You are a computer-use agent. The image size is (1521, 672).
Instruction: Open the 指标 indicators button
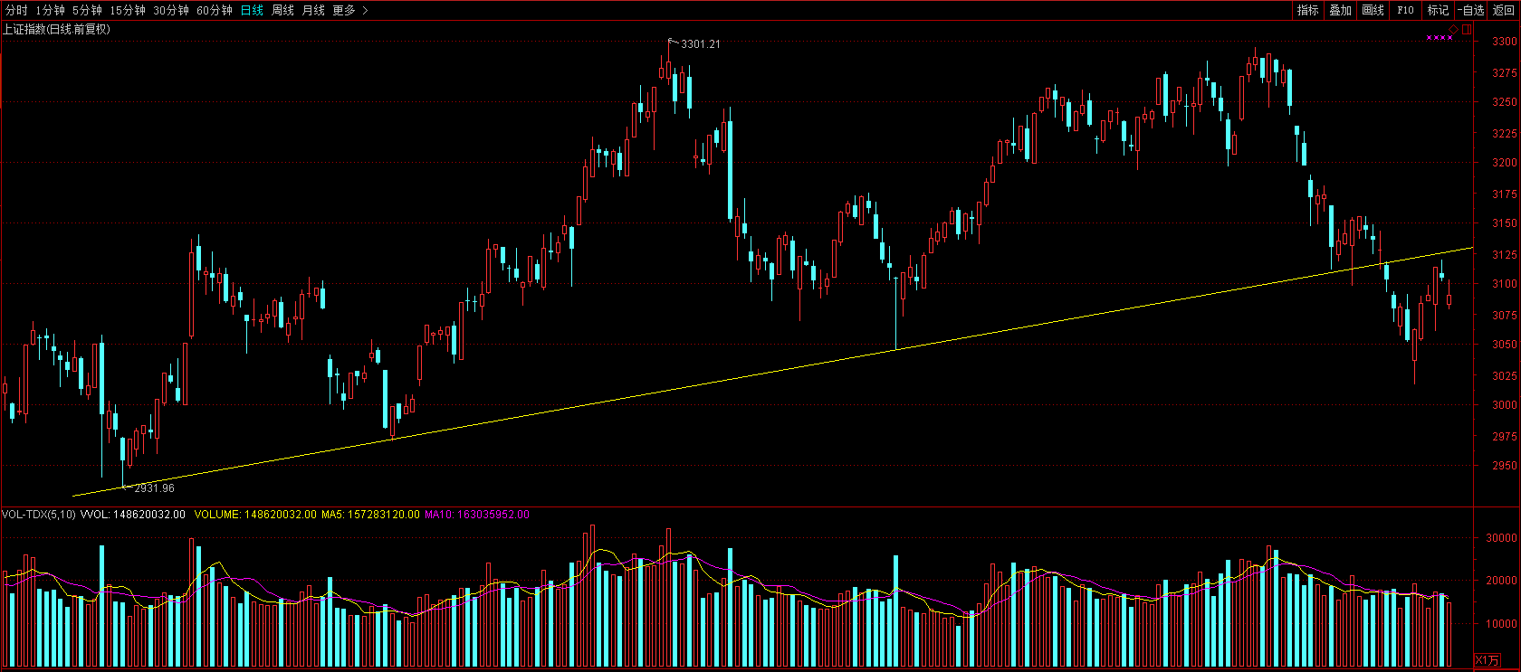click(x=1307, y=10)
